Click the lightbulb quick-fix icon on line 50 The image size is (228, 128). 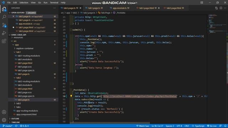[x=71, y=96]
